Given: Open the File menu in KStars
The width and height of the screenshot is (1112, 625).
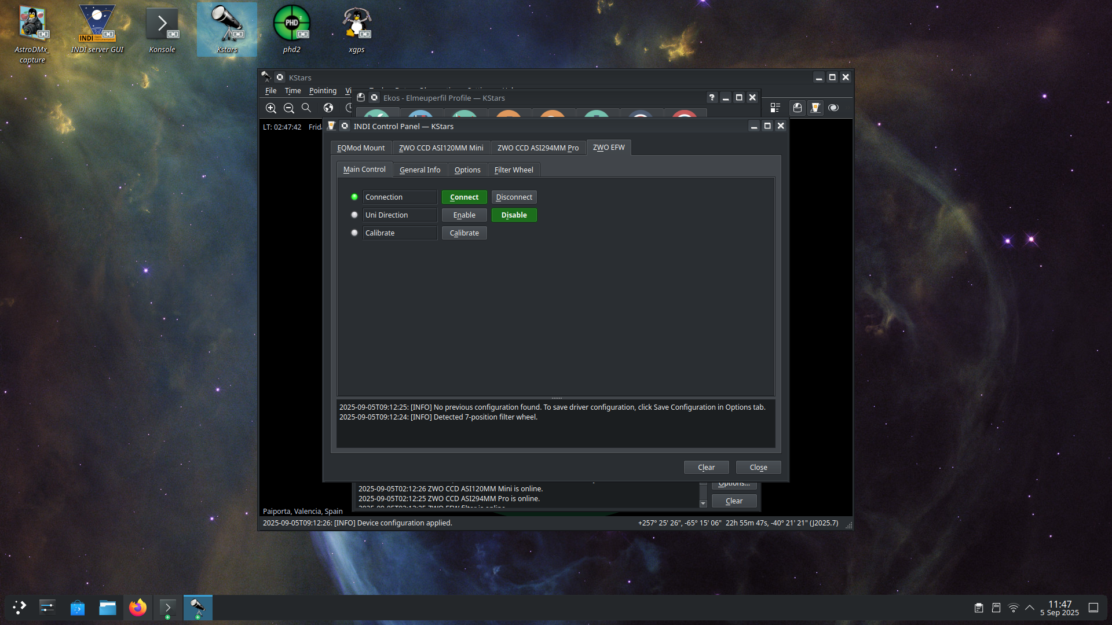Looking at the screenshot, I should (271, 91).
